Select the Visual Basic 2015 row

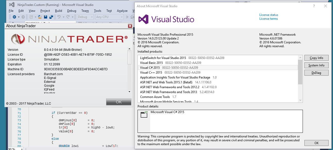pos(218,63)
